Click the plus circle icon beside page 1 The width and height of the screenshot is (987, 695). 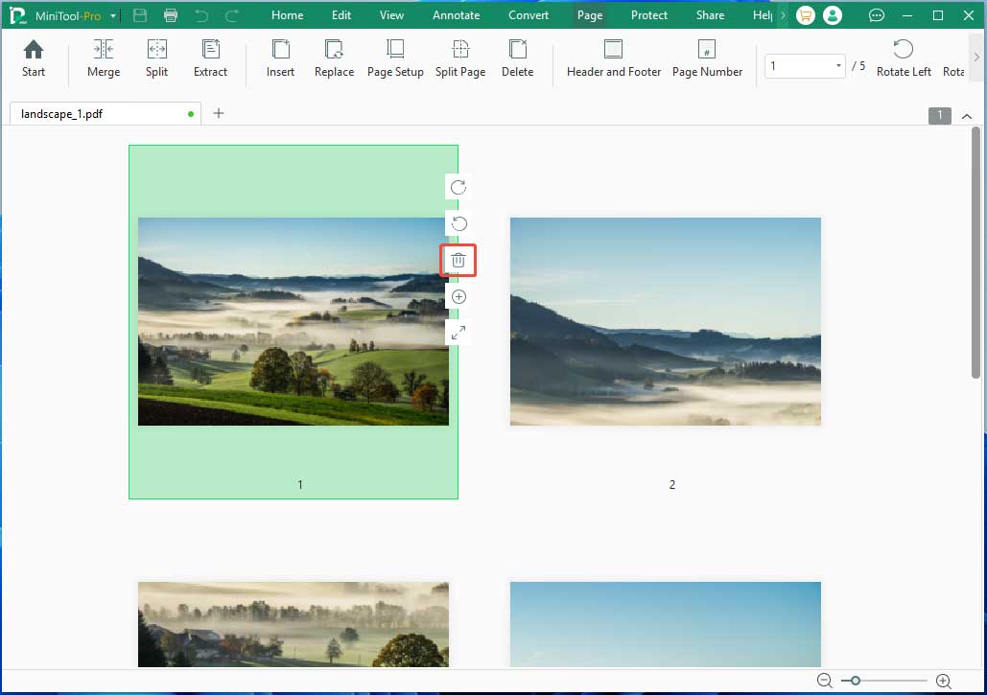pyautogui.click(x=458, y=297)
